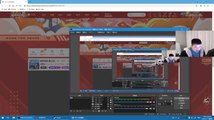Add a new scene with plus icon in Scenes panel
The height and width of the screenshot is (120, 214).
point(71,111)
